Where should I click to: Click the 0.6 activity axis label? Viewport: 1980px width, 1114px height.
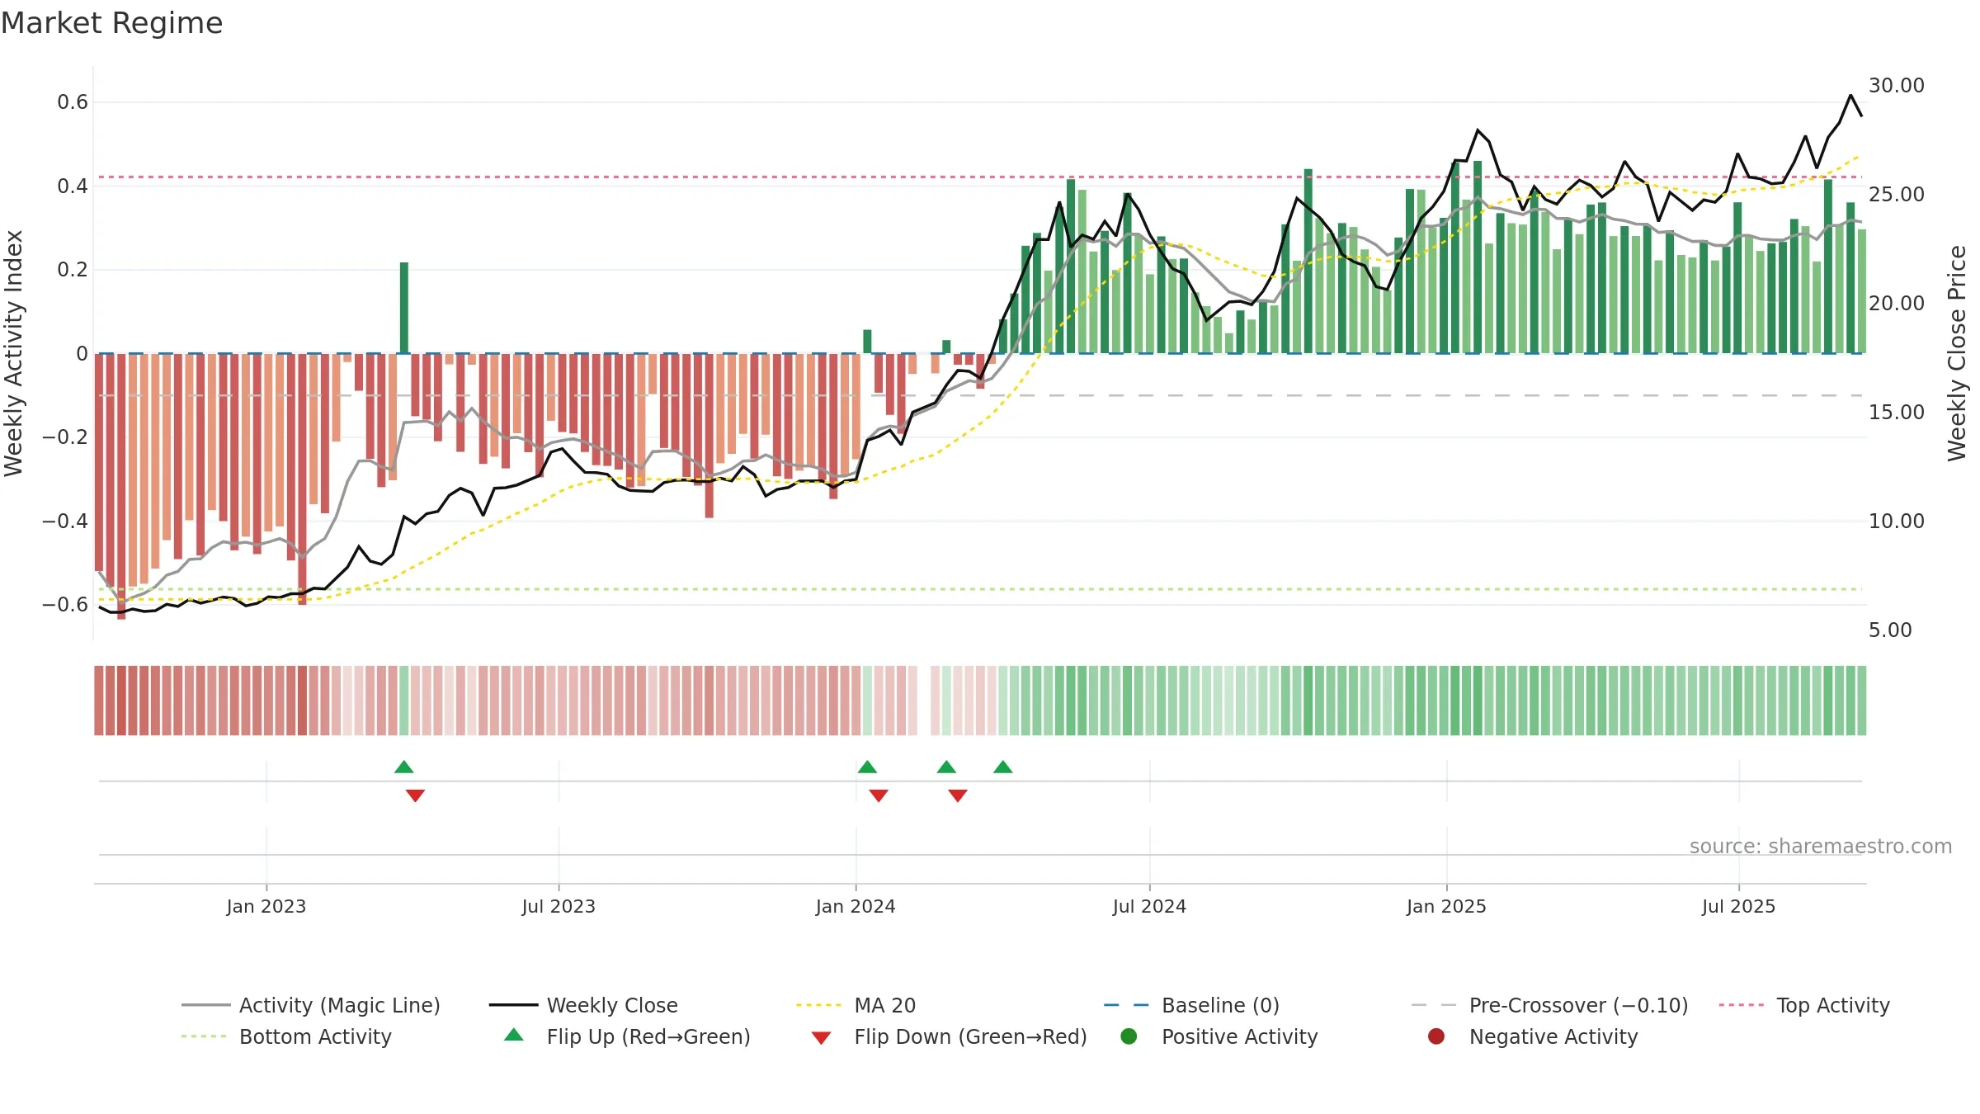click(73, 101)
